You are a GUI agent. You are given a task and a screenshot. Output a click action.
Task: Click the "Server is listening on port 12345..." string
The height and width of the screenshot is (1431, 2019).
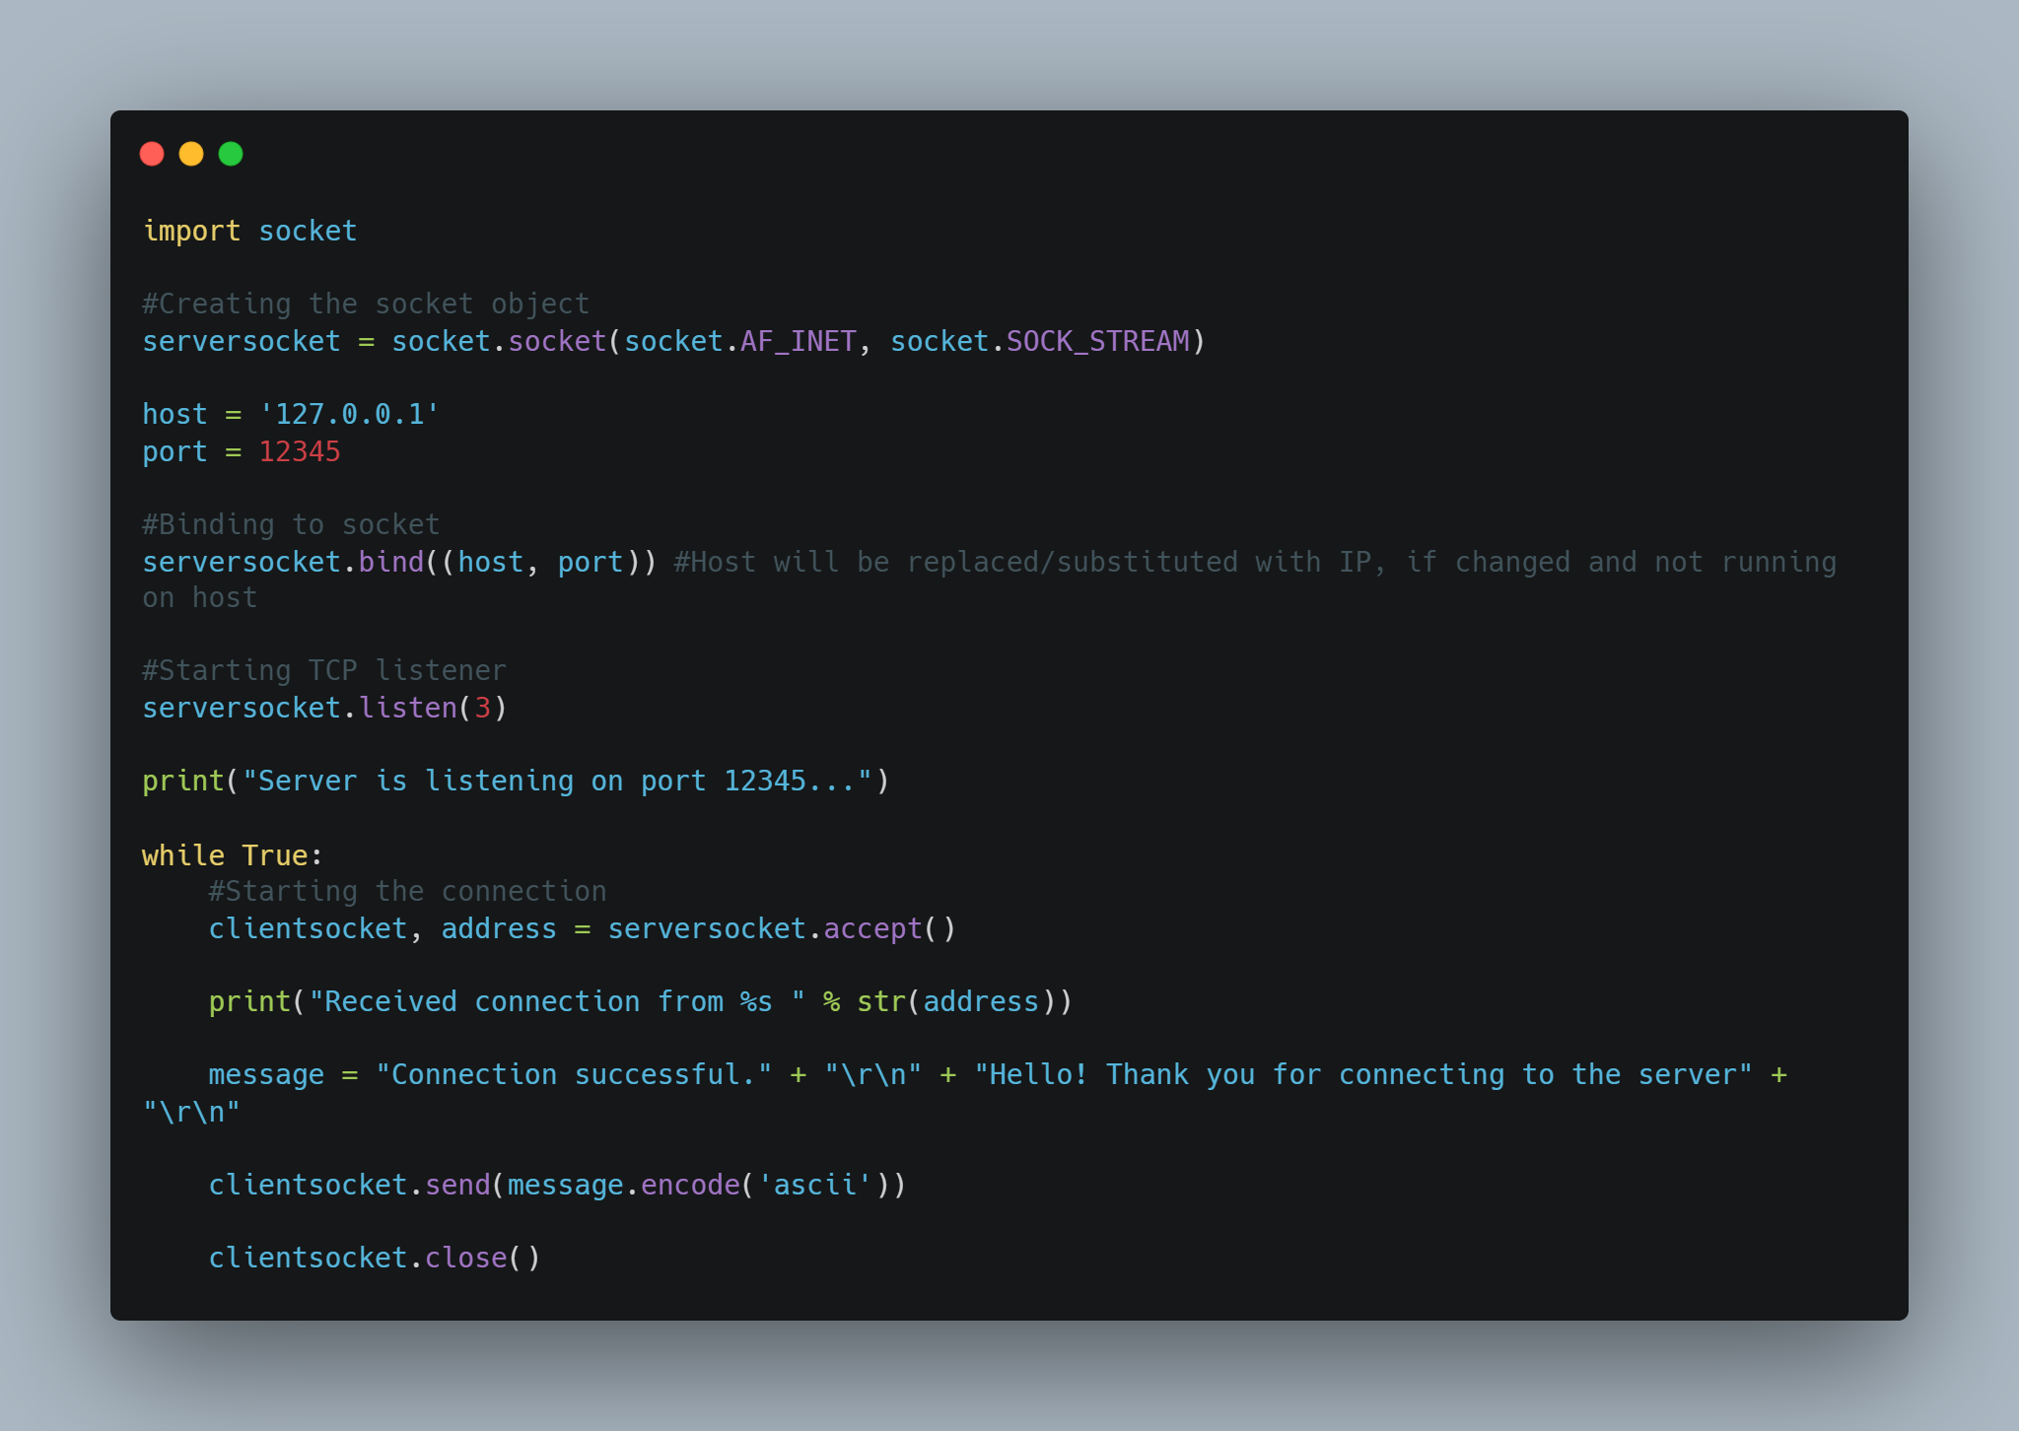(x=557, y=781)
